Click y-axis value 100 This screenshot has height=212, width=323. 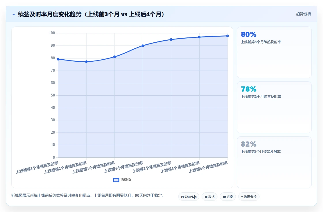(52, 33)
